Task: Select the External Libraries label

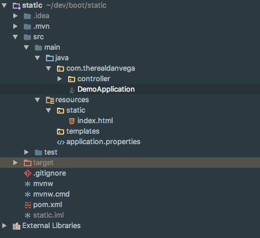Action: click(51, 226)
